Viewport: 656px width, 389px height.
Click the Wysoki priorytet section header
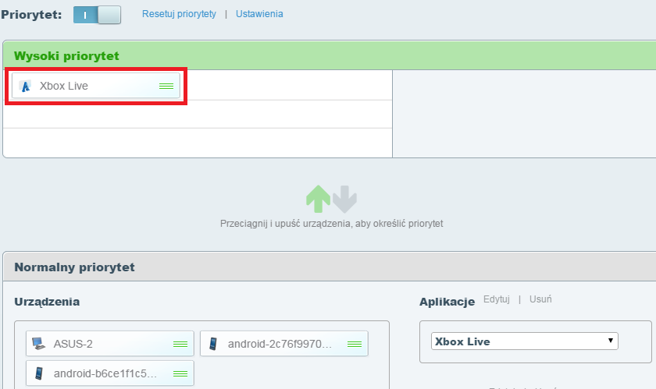point(66,56)
